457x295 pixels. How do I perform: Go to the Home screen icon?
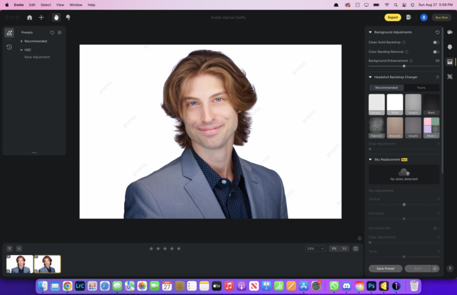[30, 18]
